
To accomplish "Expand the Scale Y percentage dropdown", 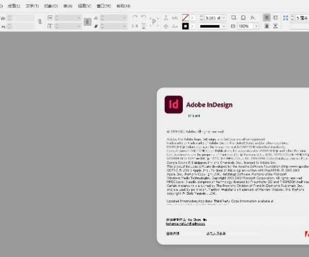I will (79, 26).
